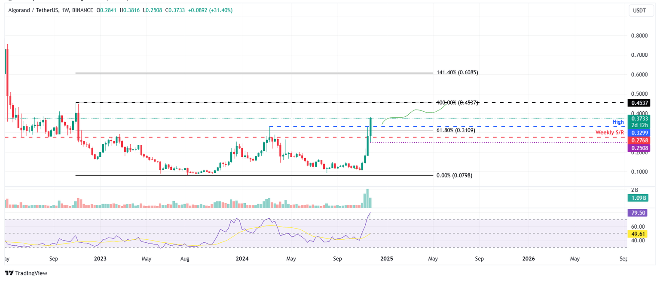This screenshot has width=660, height=281.
Task: Click the blue 0.3299 High price label
Action: tap(640, 133)
